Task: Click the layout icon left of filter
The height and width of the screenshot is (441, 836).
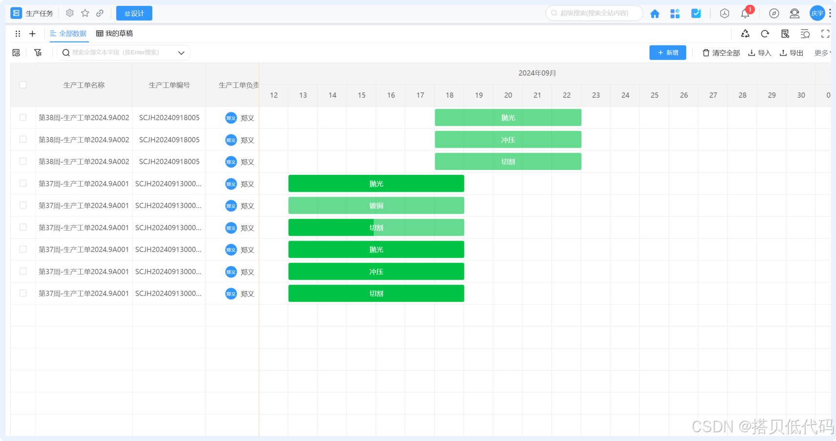Action: click(x=16, y=53)
